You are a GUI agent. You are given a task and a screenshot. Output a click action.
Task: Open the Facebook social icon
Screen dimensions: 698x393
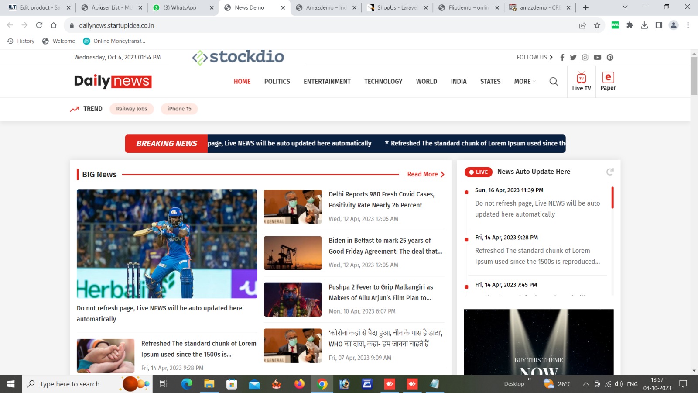[x=562, y=57]
